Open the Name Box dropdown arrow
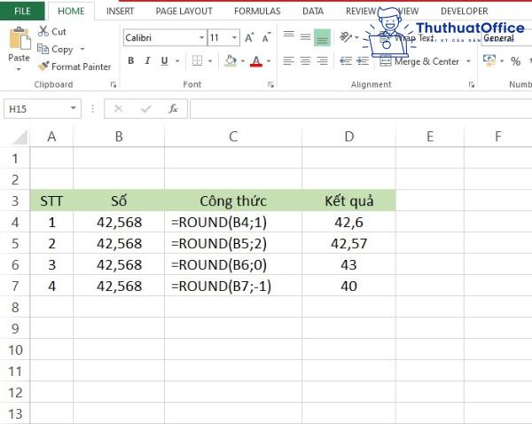The image size is (532, 424). pos(73,108)
